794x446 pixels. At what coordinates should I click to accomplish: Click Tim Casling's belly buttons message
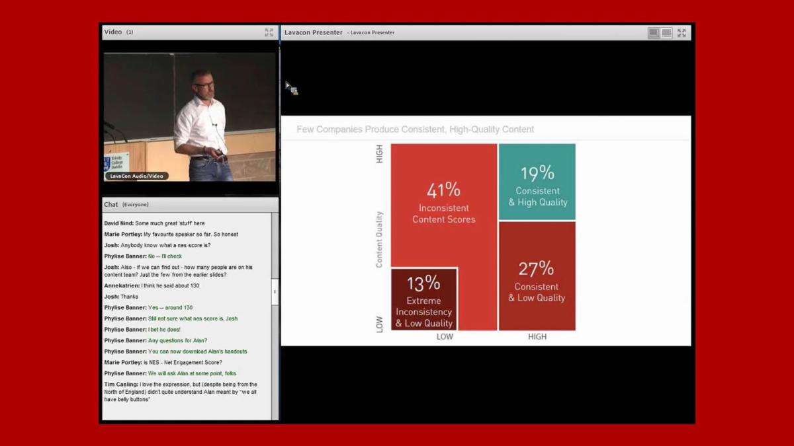pos(181,392)
